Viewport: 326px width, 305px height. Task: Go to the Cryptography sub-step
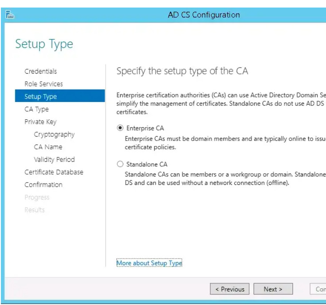point(54,134)
